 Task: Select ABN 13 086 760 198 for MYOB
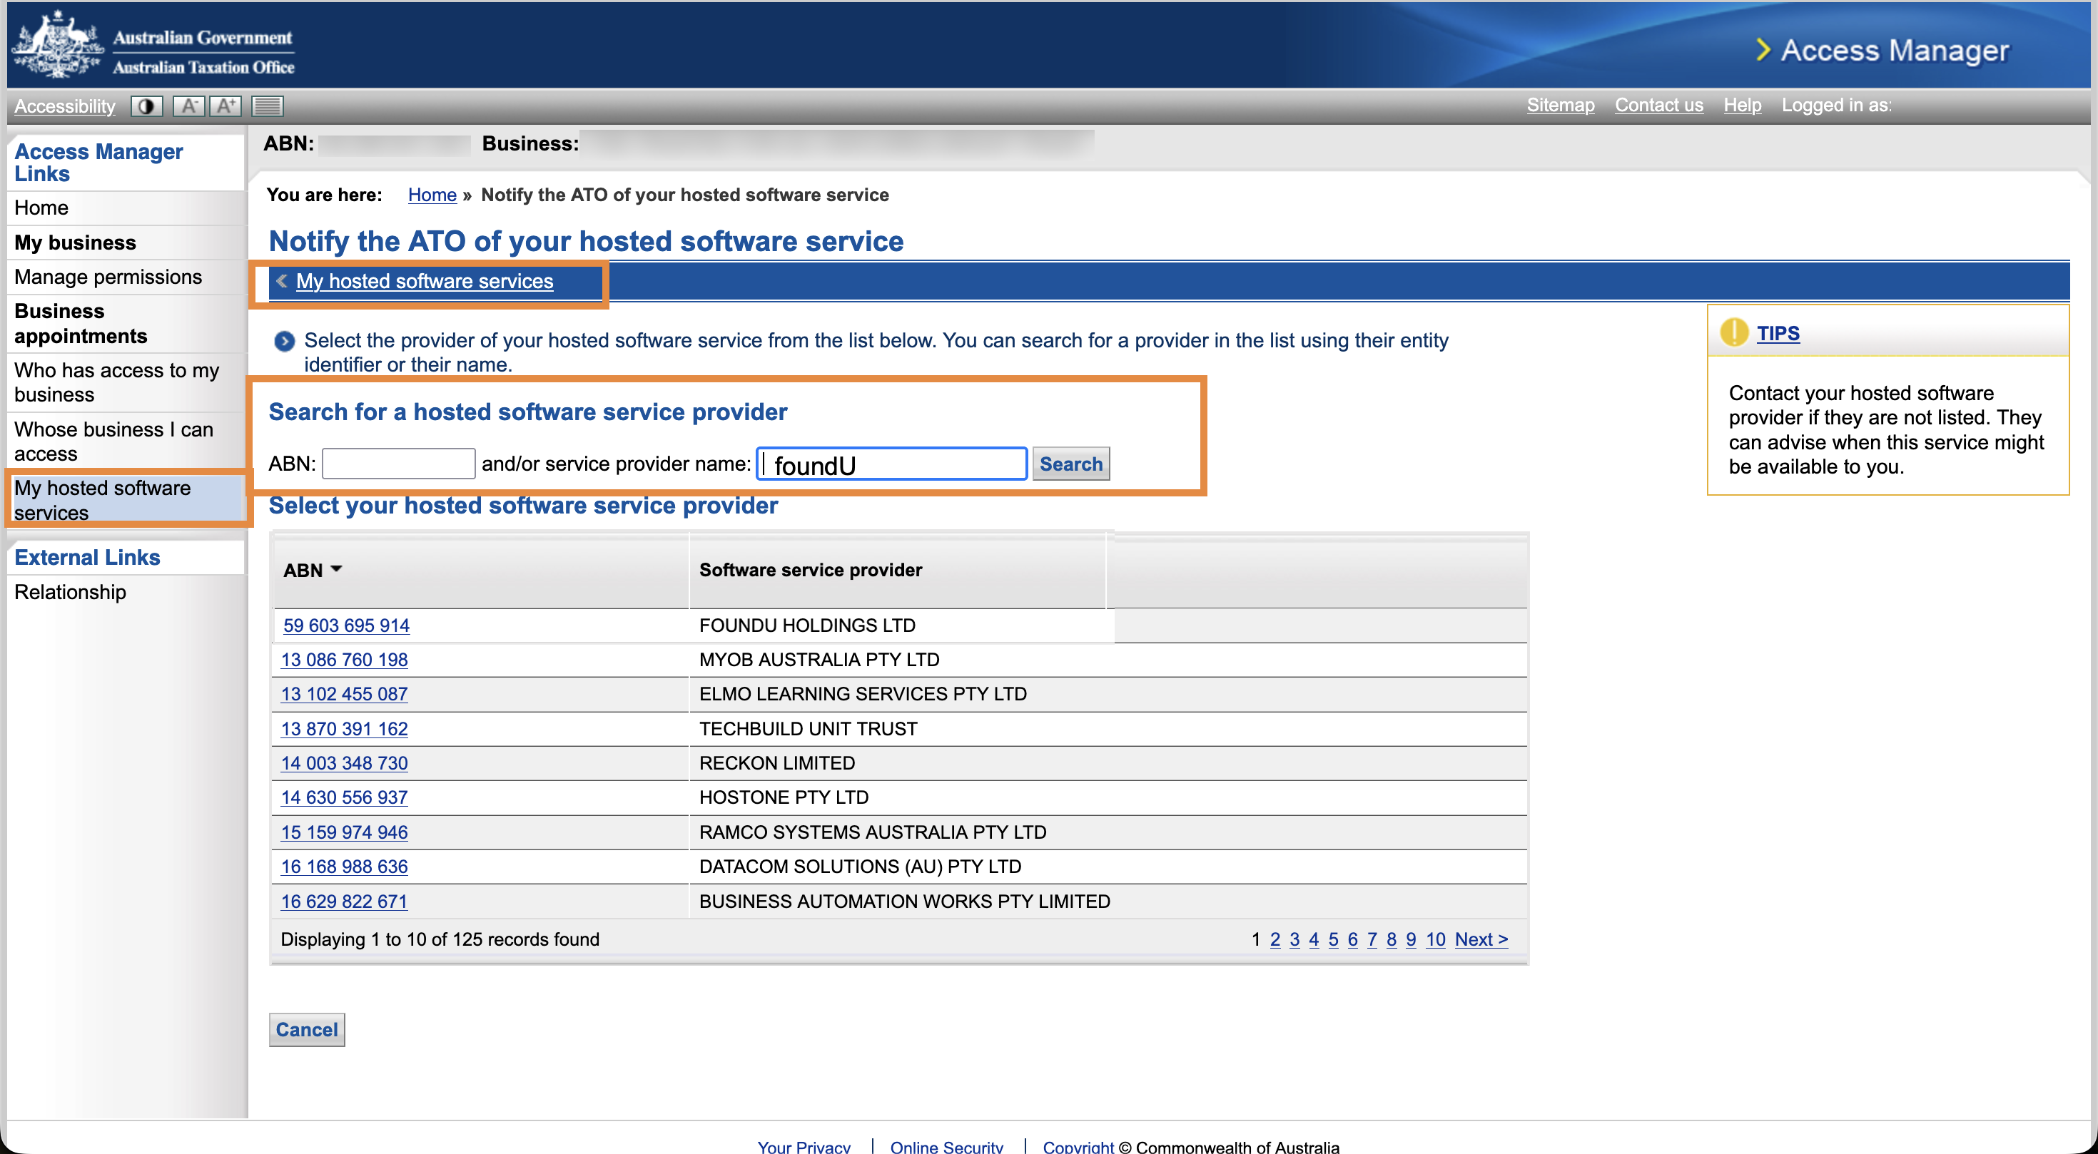pos(345,659)
